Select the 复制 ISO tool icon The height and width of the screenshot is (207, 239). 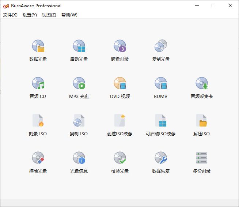click(79, 120)
